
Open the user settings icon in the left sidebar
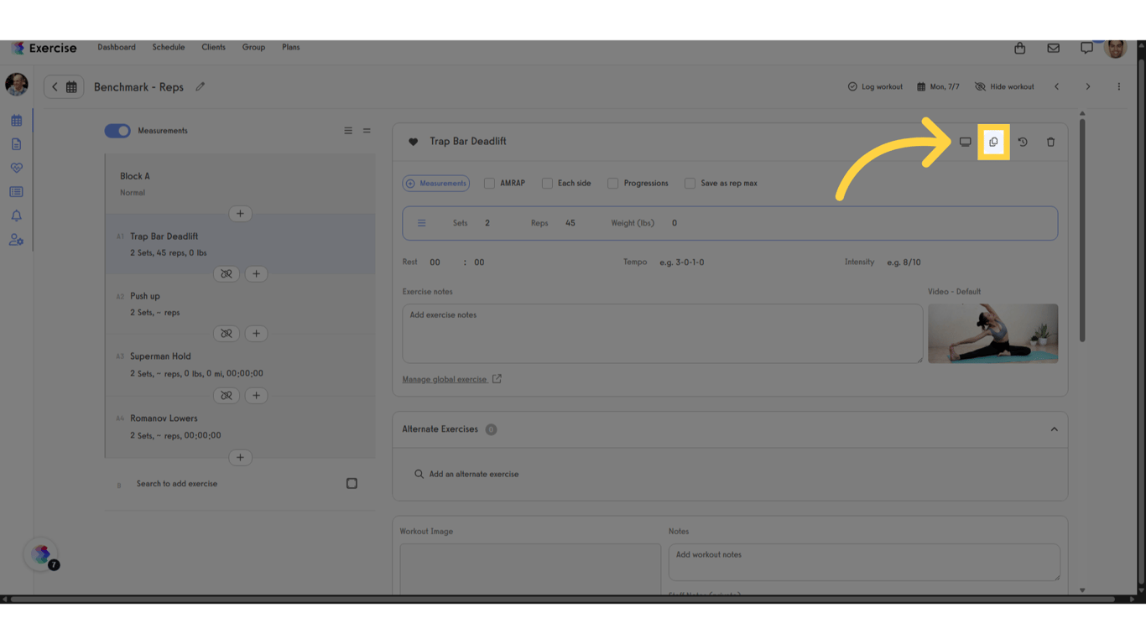[16, 240]
